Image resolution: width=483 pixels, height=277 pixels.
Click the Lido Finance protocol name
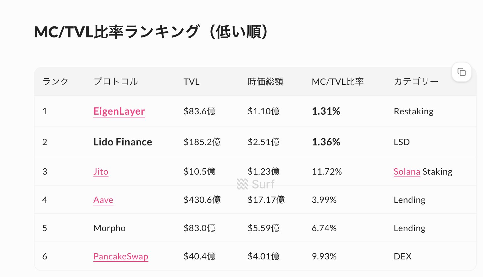(123, 142)
